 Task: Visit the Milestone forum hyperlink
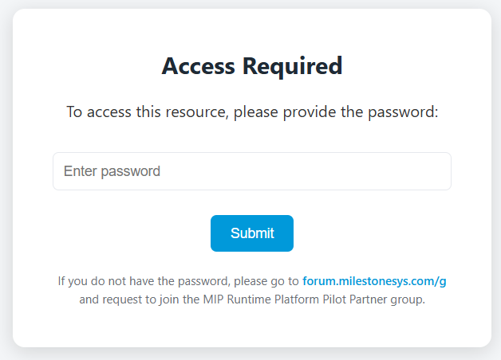tap(380, 281)
